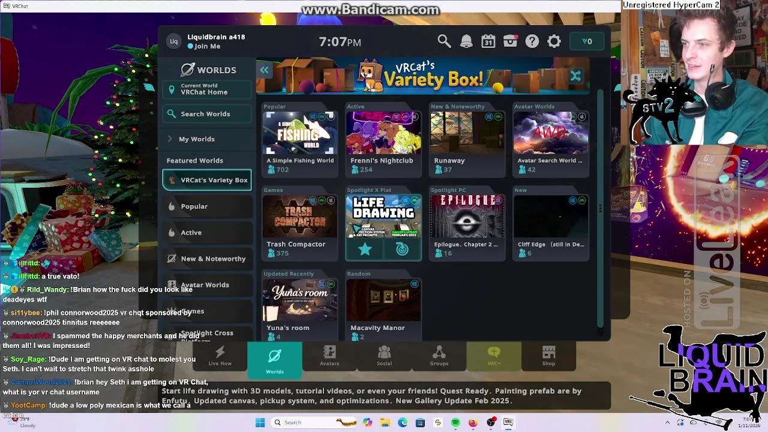This screenshot has height=432, width=768.
Task: Open the Shop tab
Action: [x=548, y=356]
